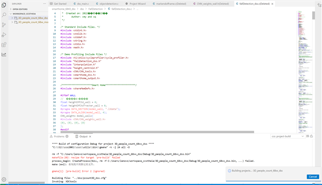Click the FallDetection breadcrumb segment

click(96, 9)
